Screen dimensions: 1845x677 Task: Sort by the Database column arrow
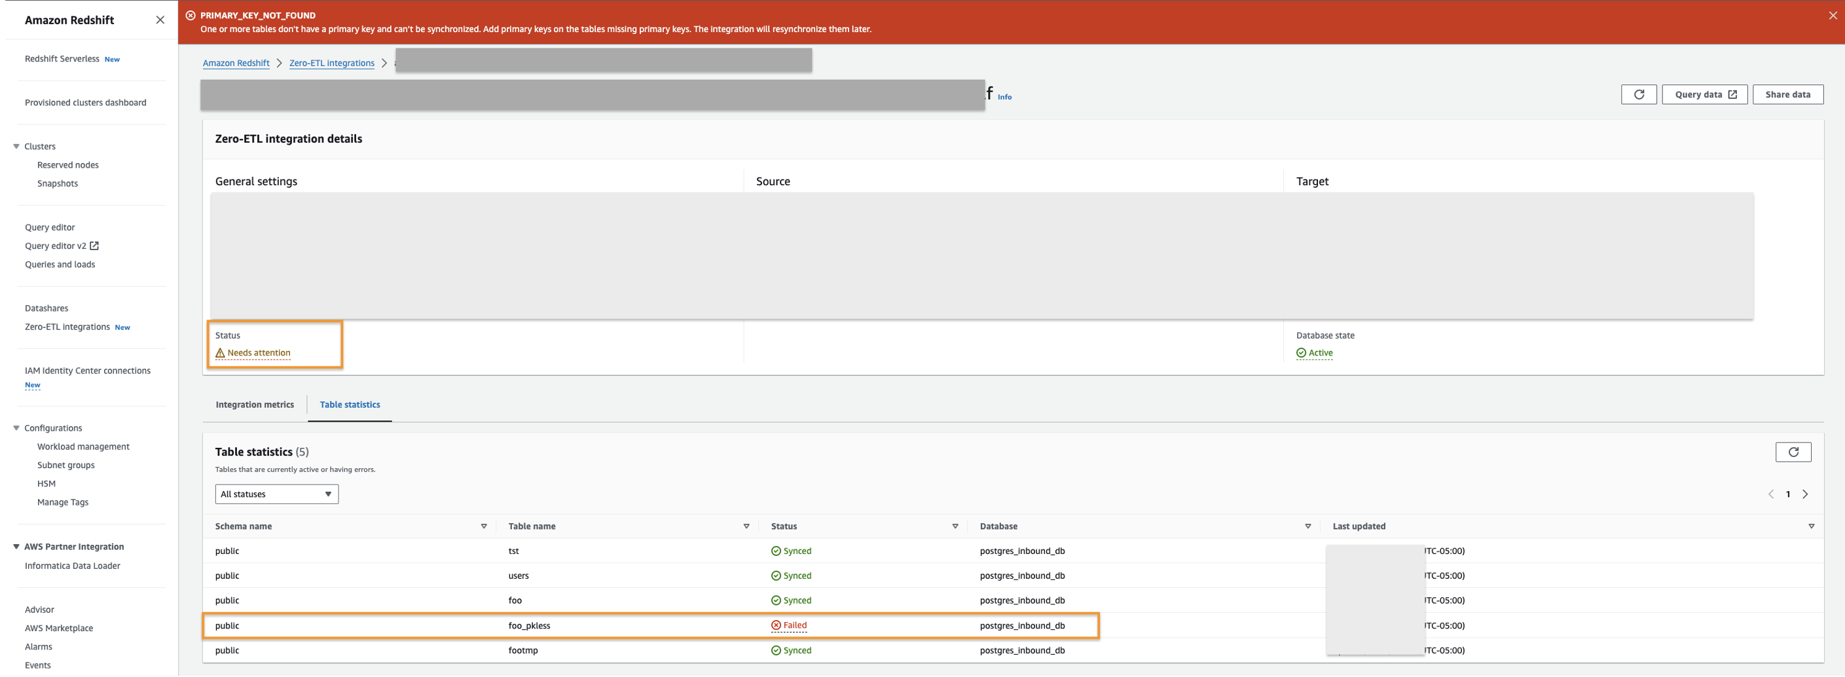1308,526
